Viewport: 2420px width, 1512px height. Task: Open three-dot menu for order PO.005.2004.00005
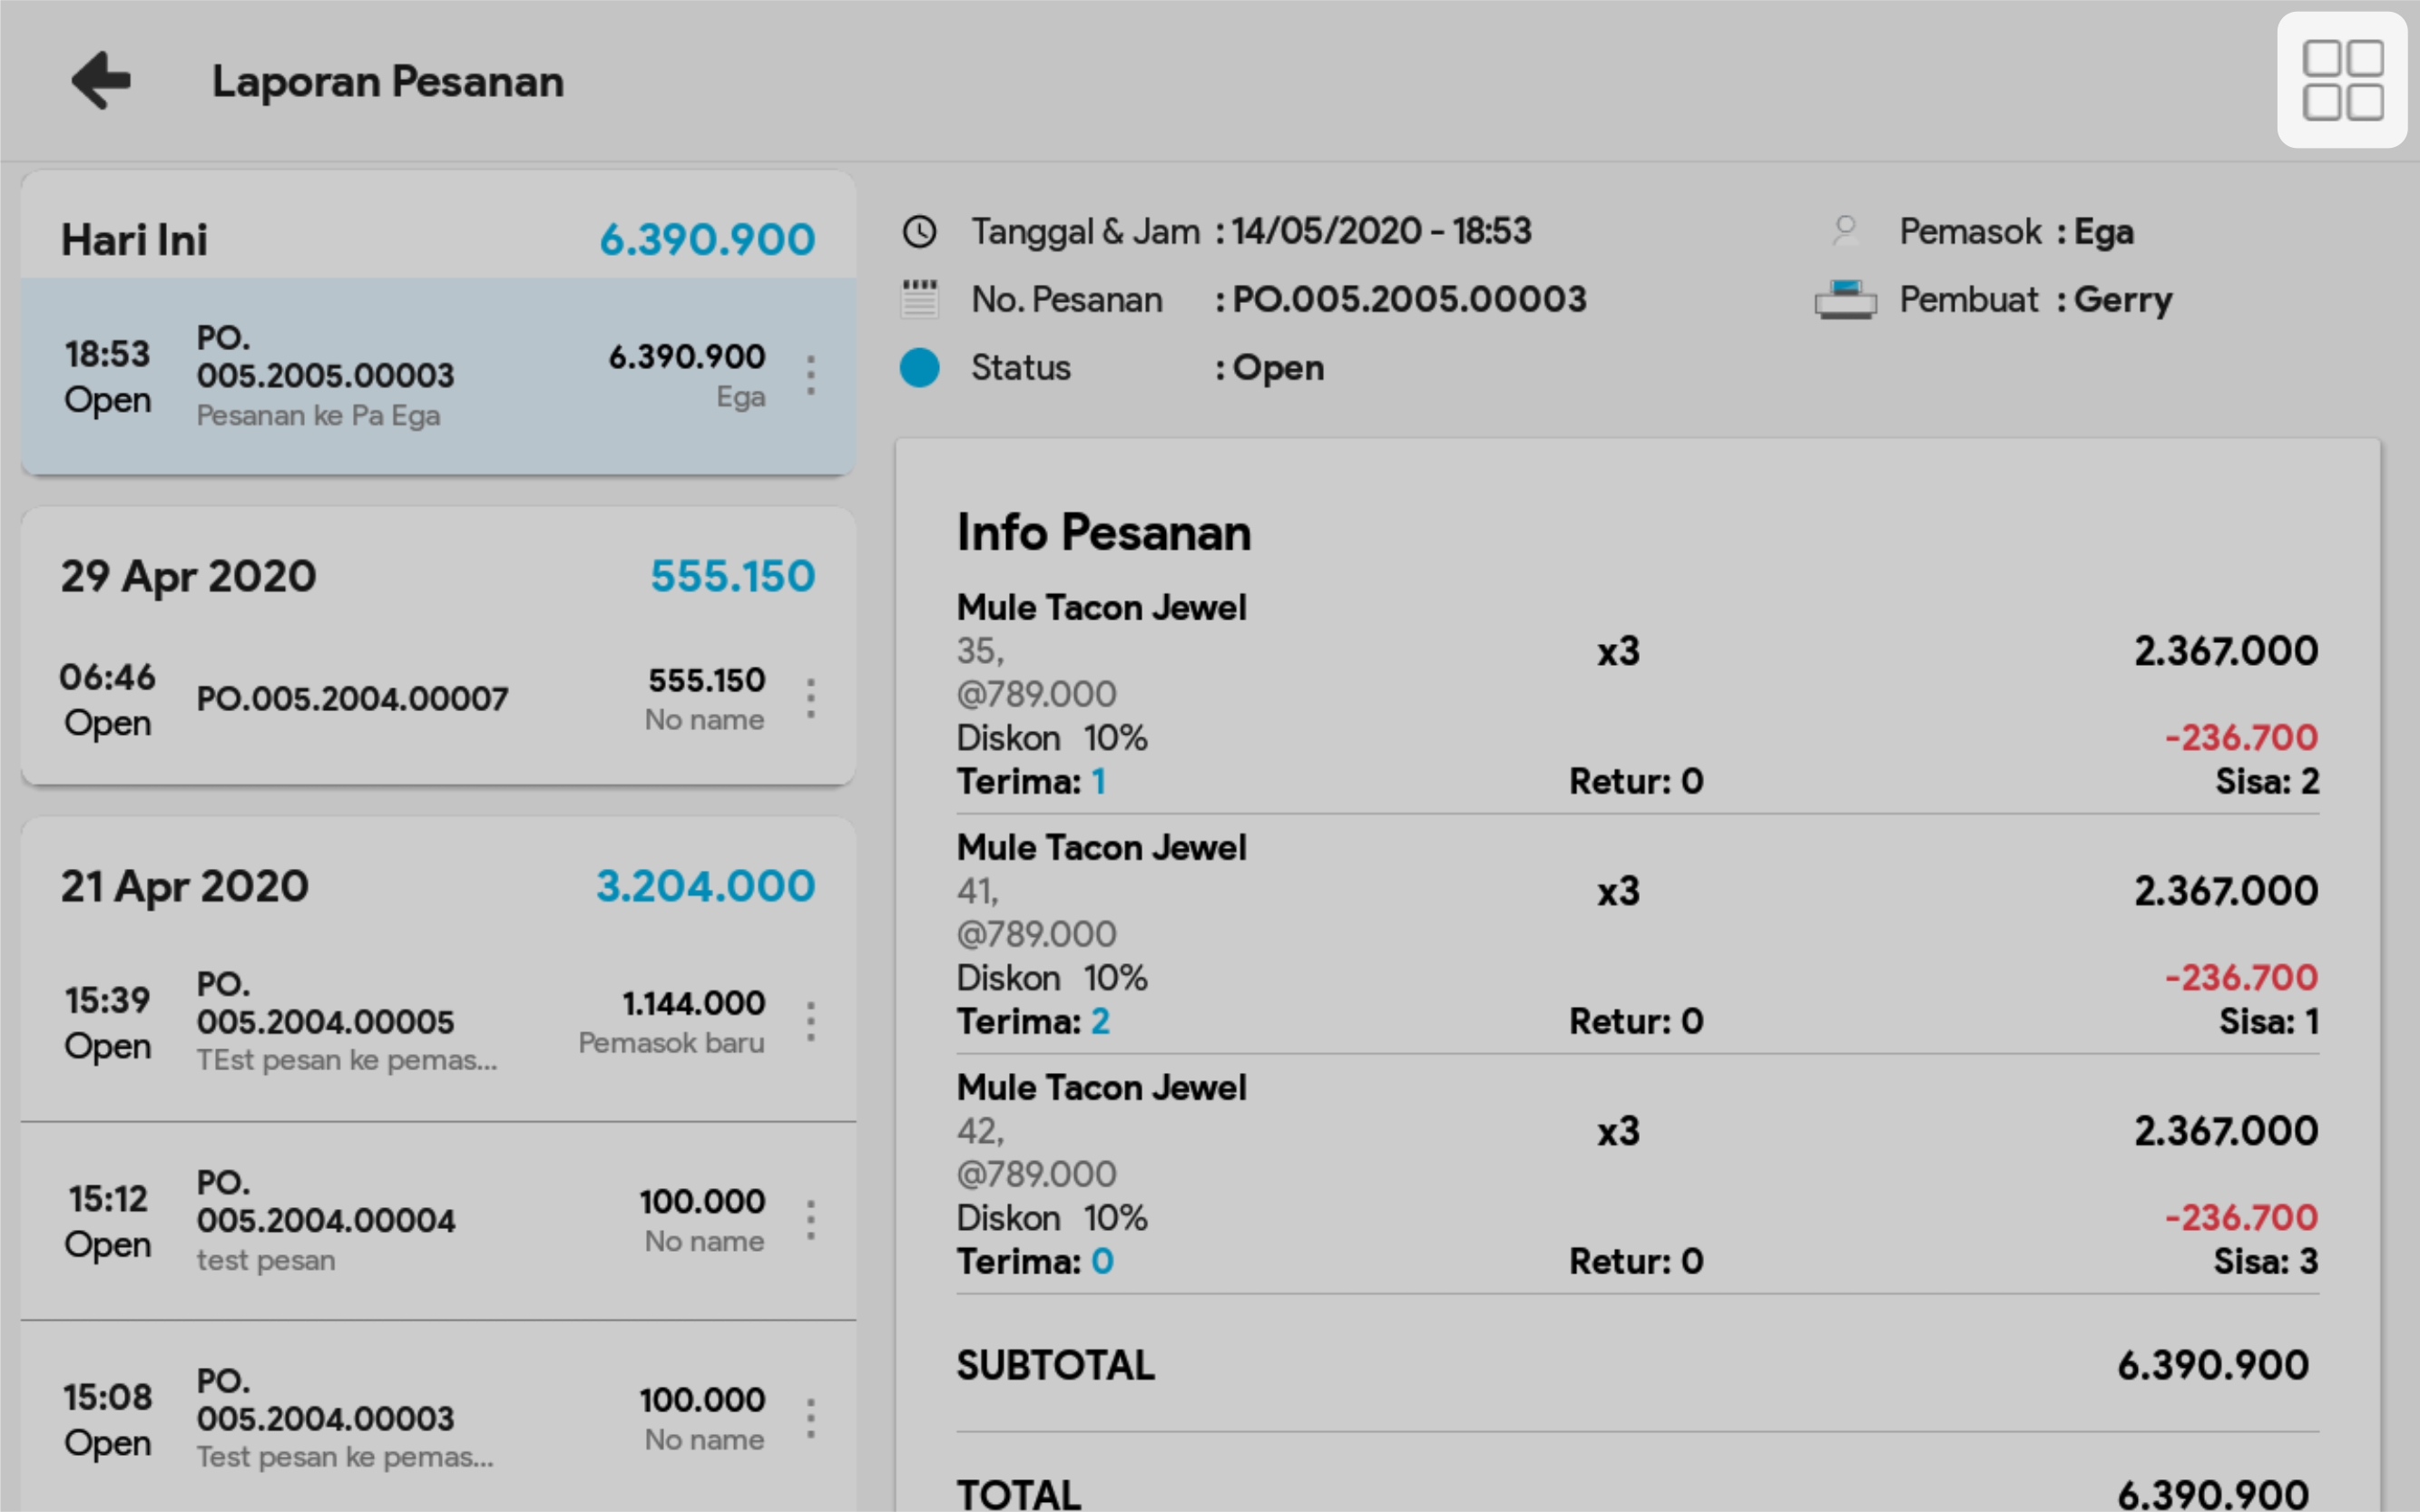point(810,1022)
